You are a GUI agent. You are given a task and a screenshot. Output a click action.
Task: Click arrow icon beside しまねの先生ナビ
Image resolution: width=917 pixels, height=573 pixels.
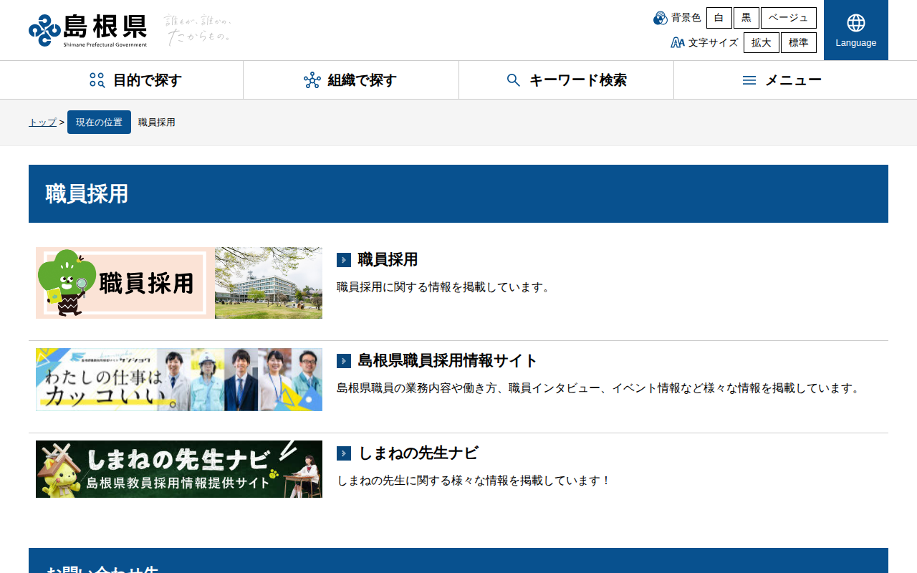[344, 453]
